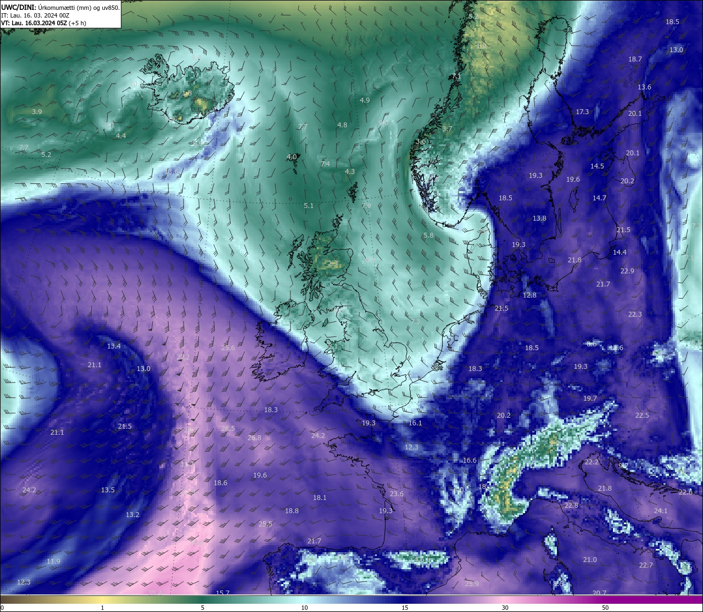Click the color scale tick label 50
The height and width of the screenshot is (612, 703).
(x=605, y=608)
